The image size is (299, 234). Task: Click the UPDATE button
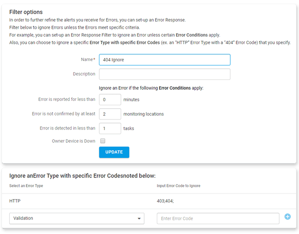coord(114,152)
